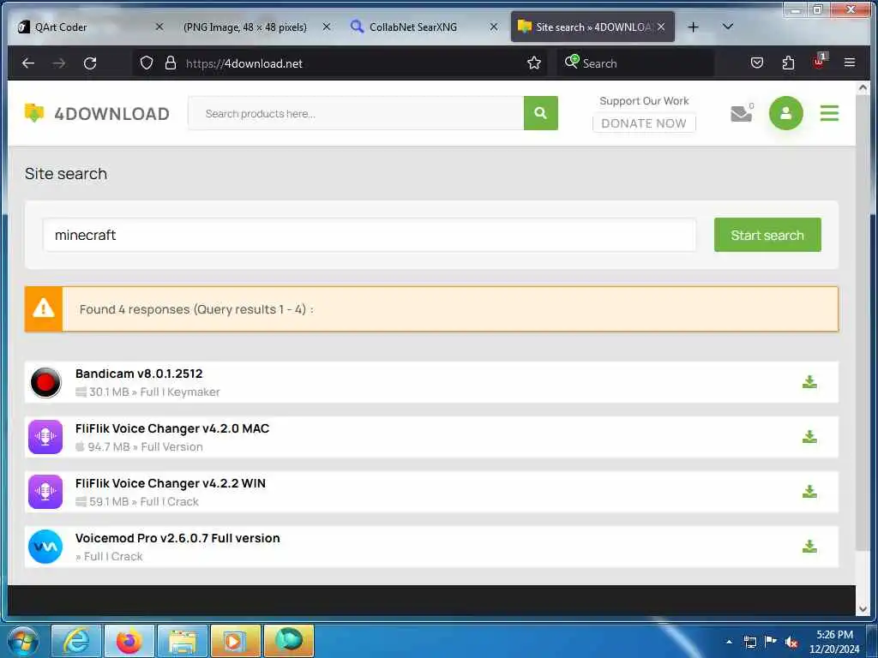Open the green user profile icon
The image size is (878, 658).
[785, 113]
